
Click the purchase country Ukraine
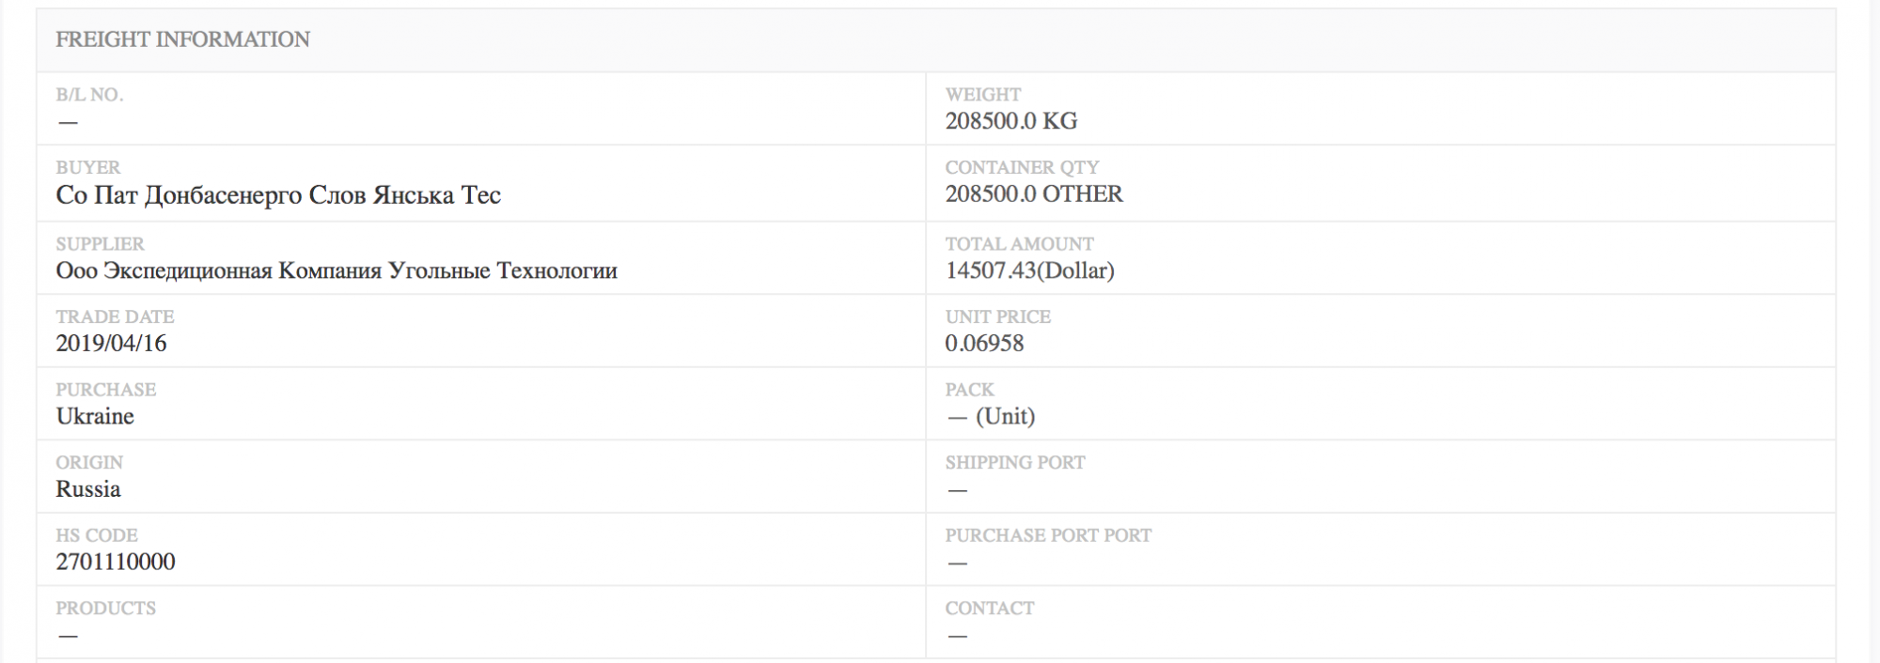[95, 416]
